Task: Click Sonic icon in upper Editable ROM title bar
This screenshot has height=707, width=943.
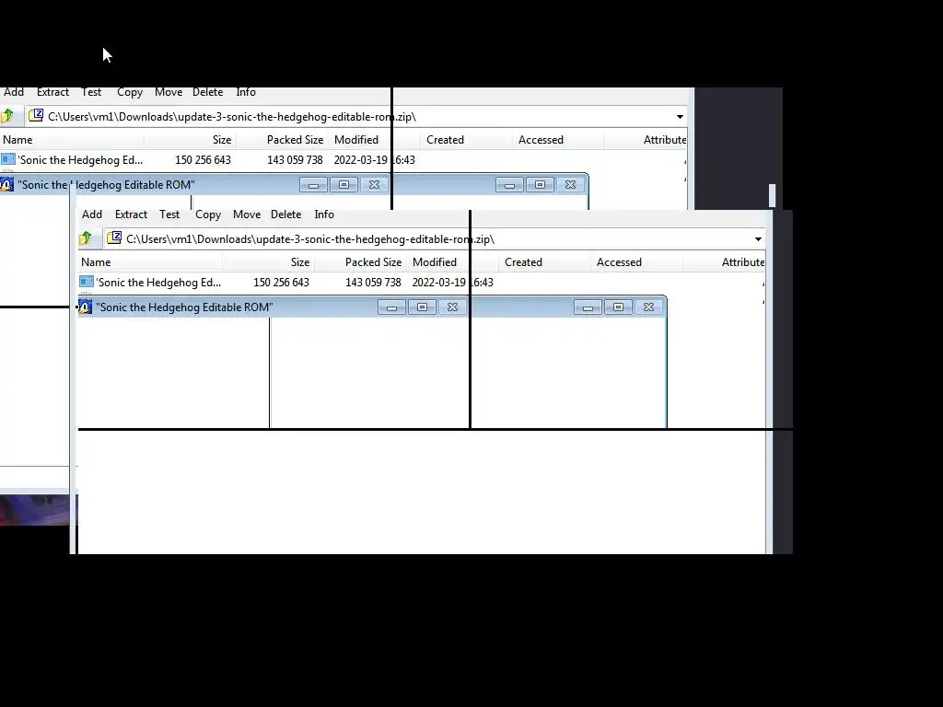Action: 7,184
